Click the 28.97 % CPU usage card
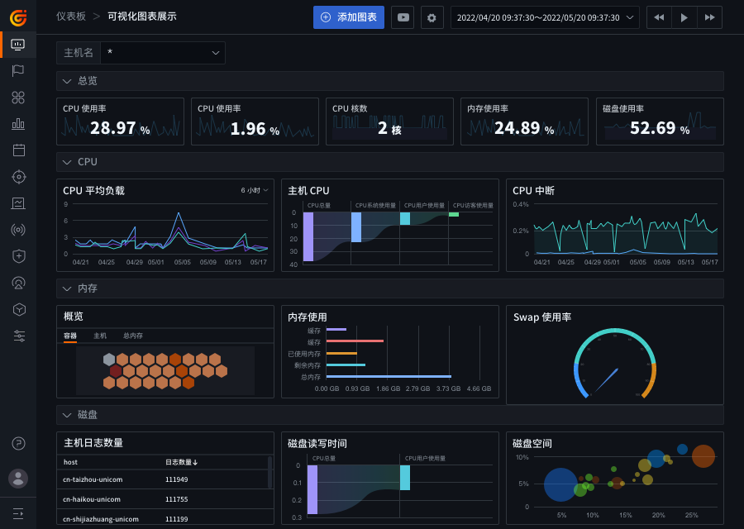 click(x=120, y=122)
